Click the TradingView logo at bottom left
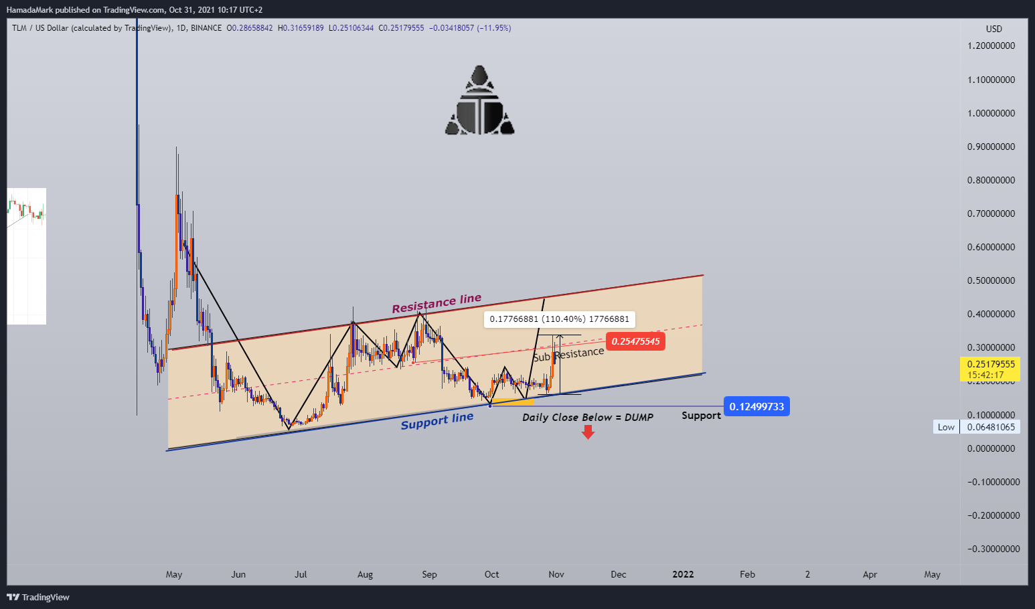This screenshot has height=609, width=1035. coord(38,597)
